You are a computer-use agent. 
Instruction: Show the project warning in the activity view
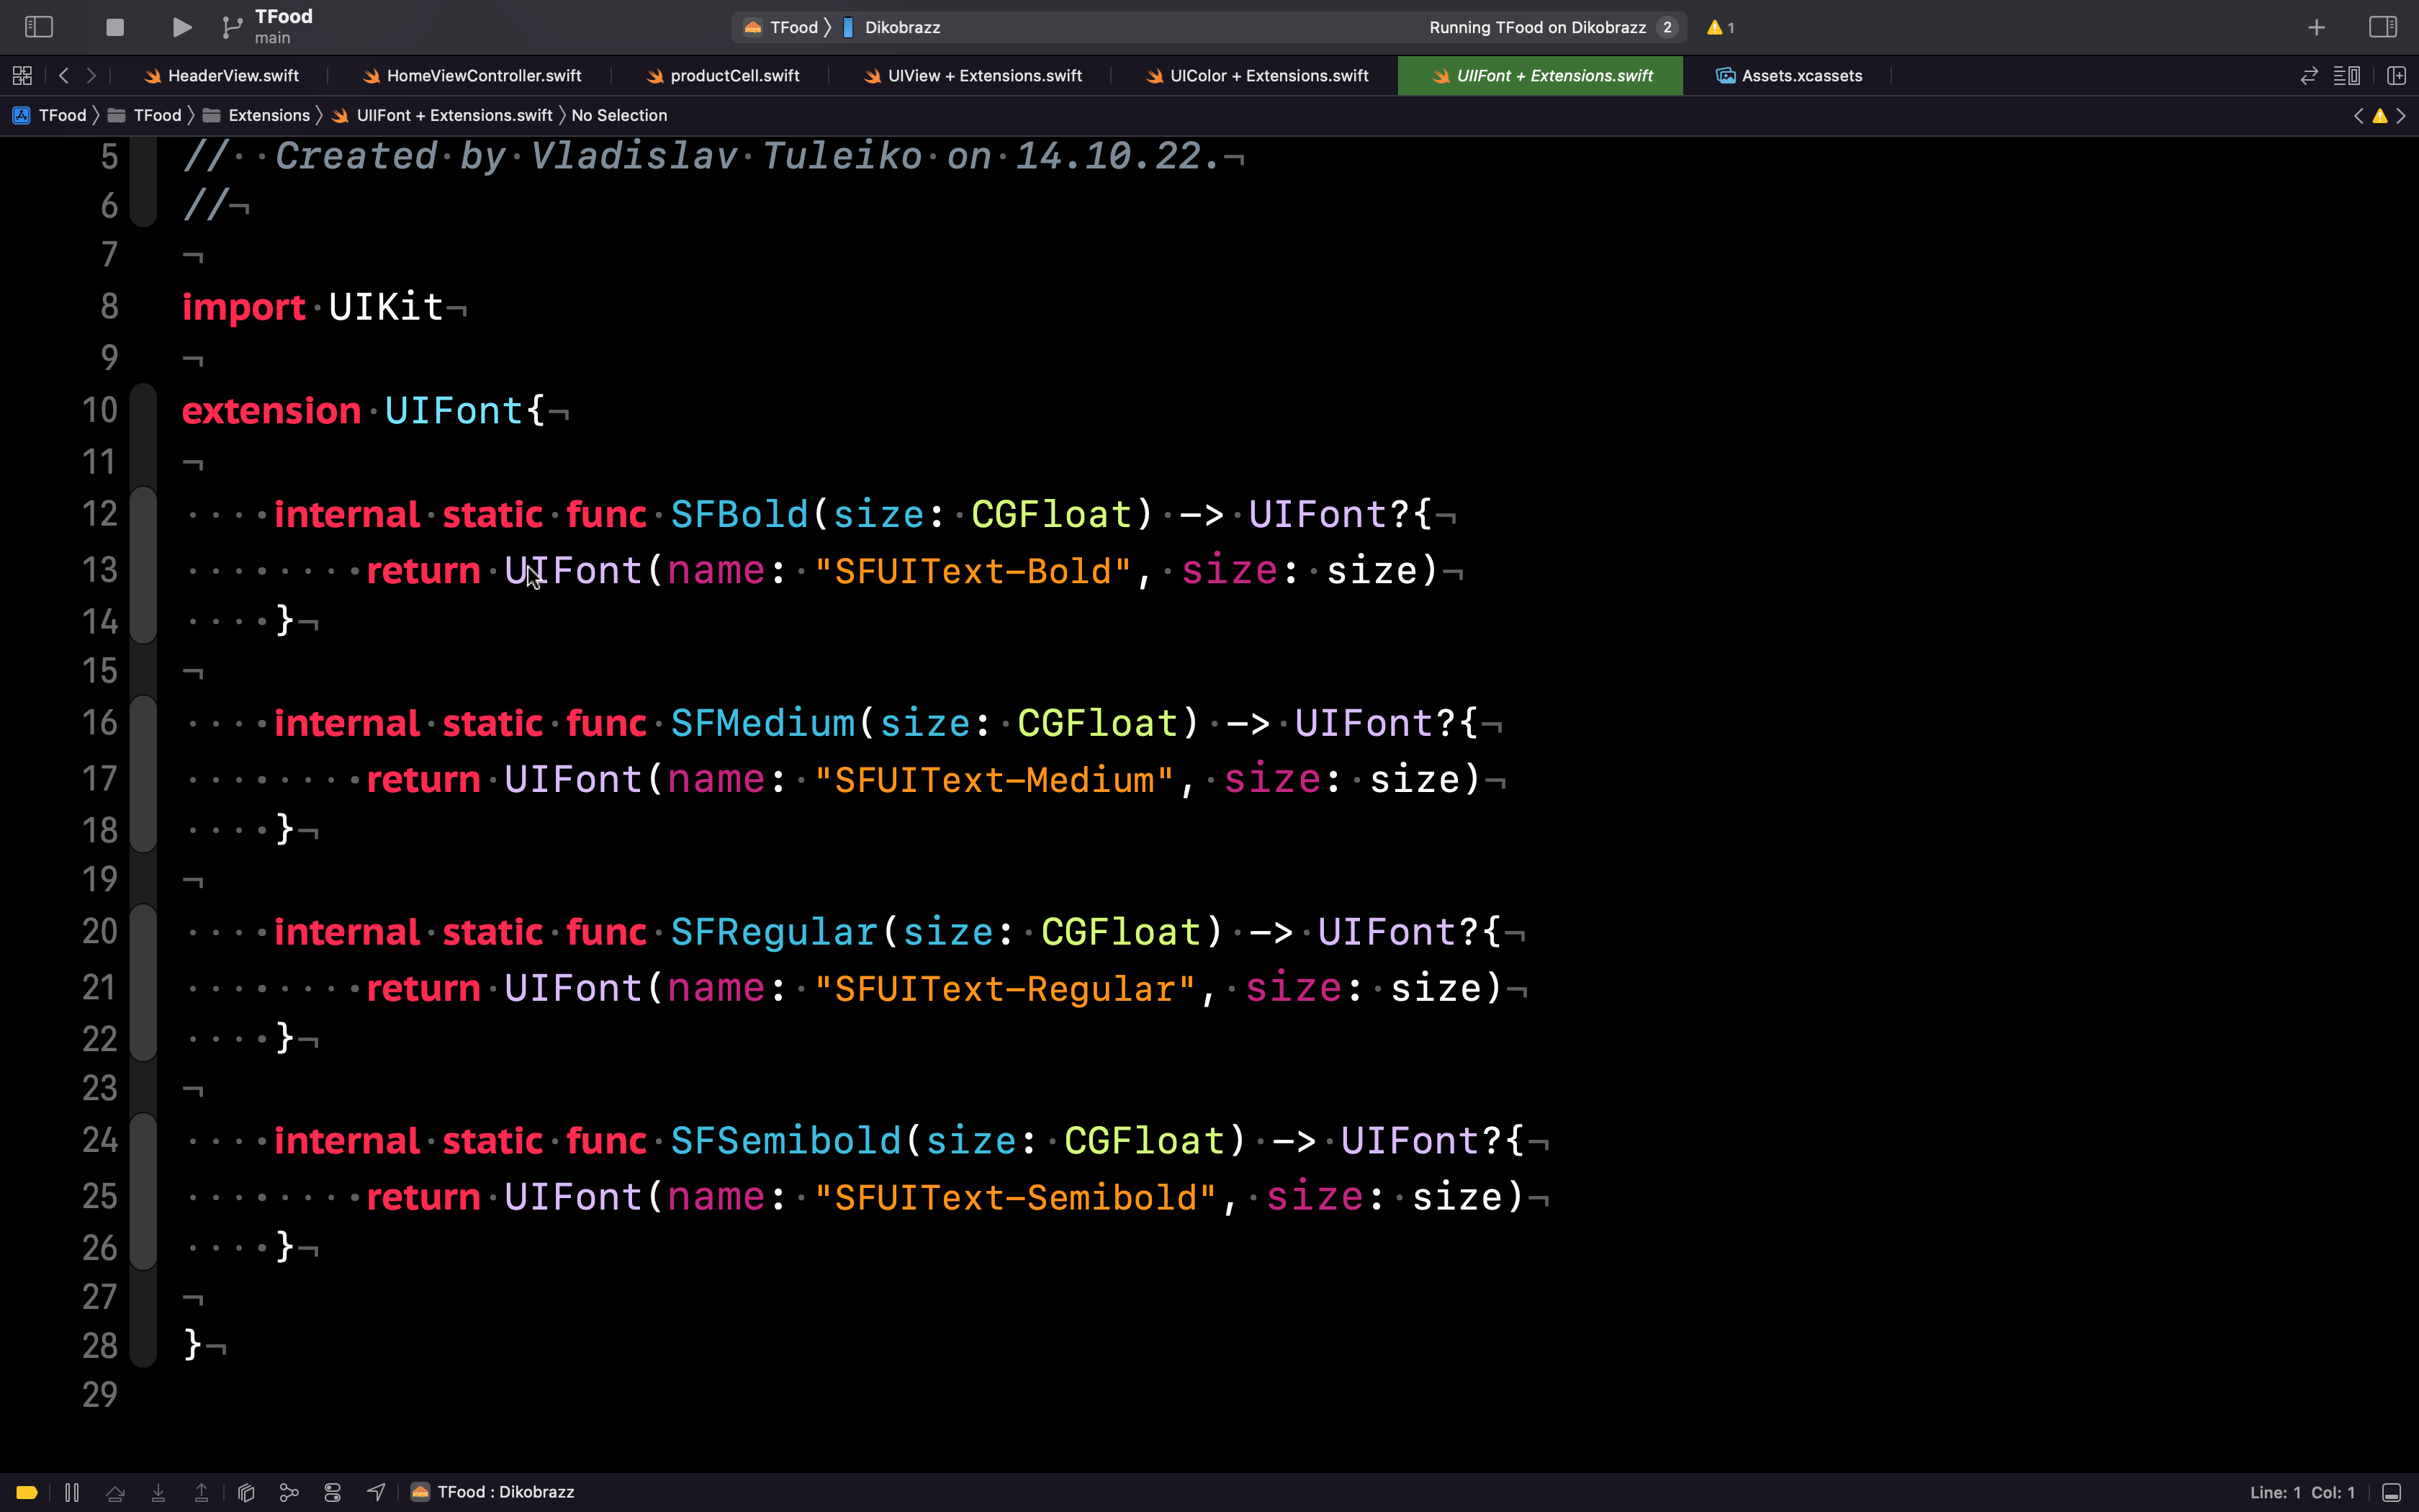coord(1717,27)
